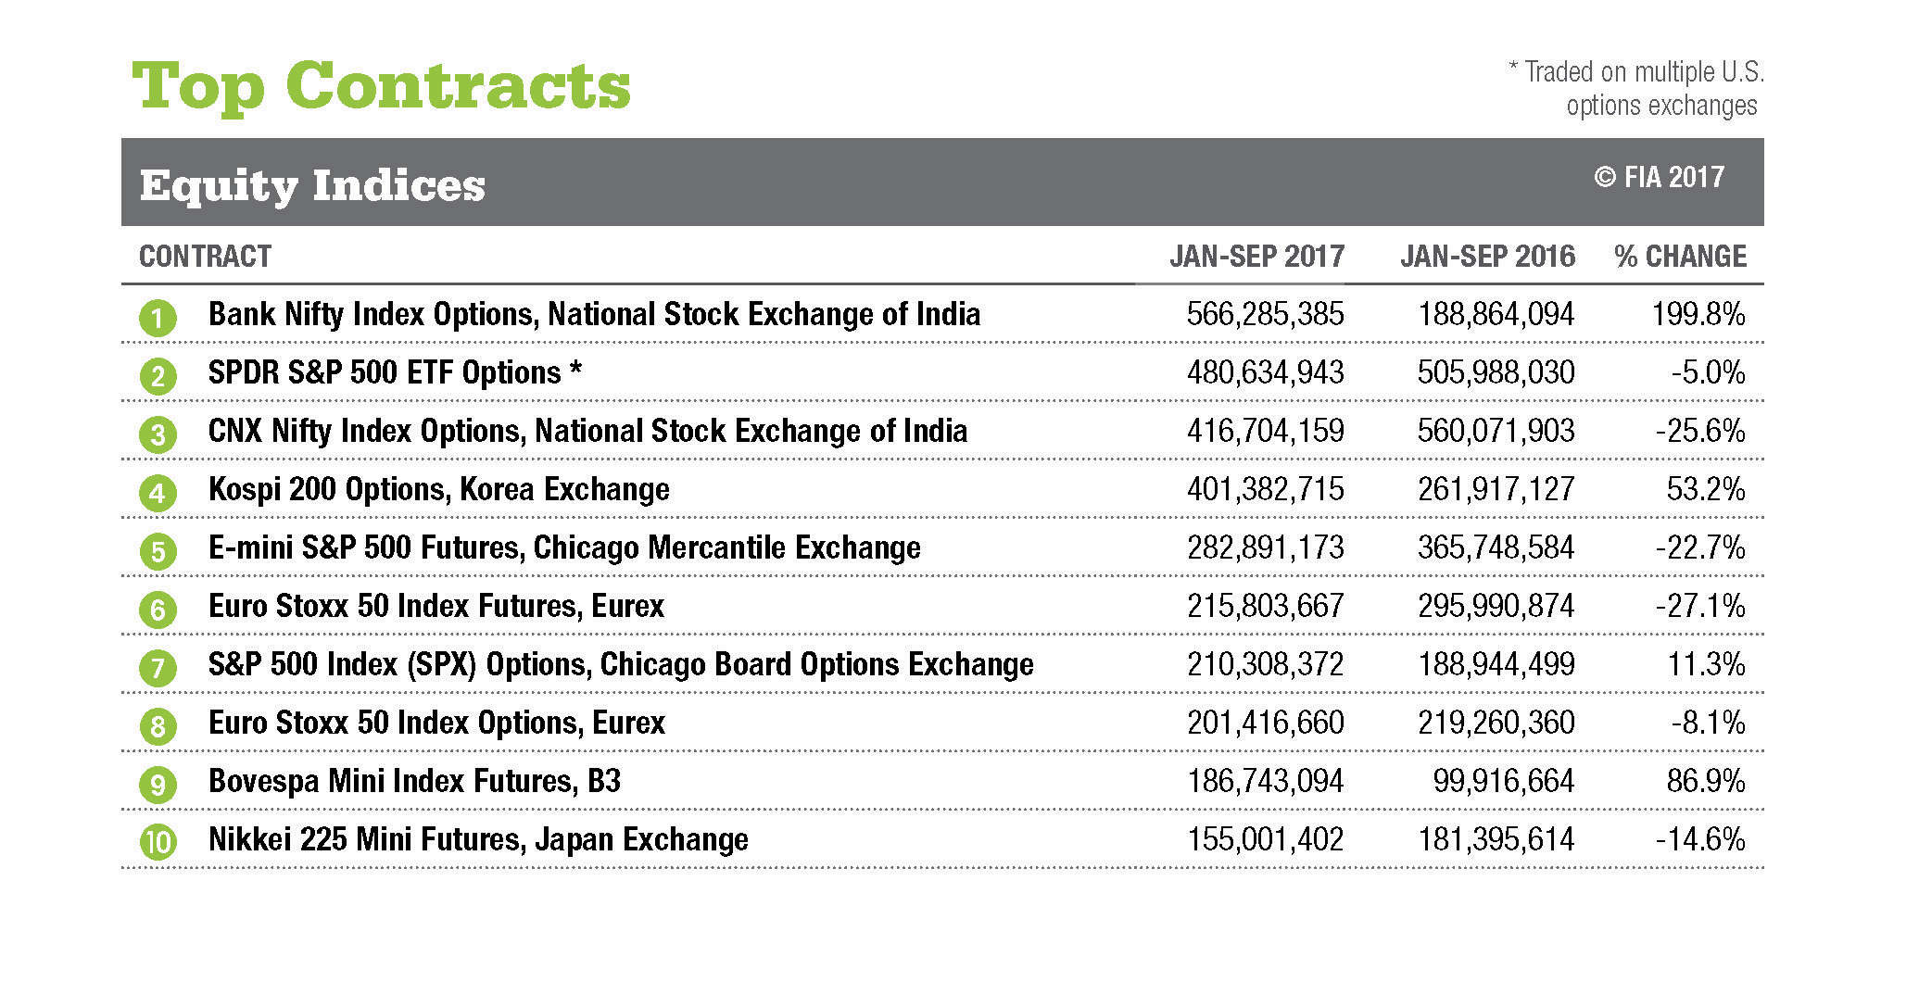Image resolution: width=1919 pixels, height=994 pixels.
Task: Click the % CHANGE column header
Action: coord(1680,257)
